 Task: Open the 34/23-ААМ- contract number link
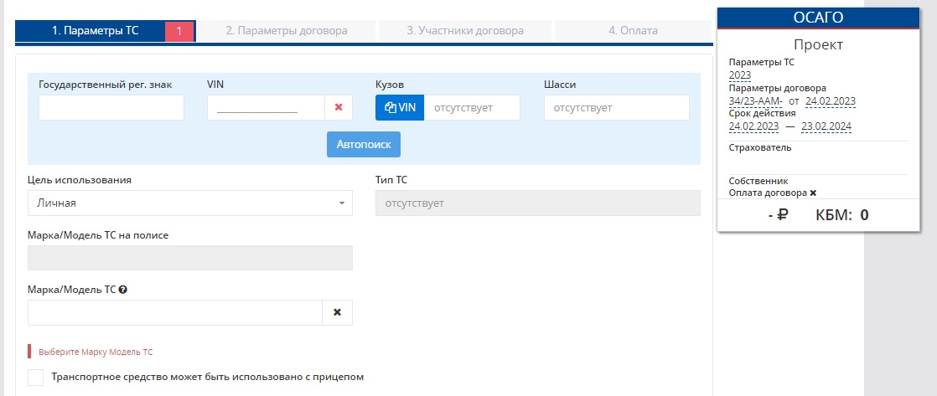(755, 100)
